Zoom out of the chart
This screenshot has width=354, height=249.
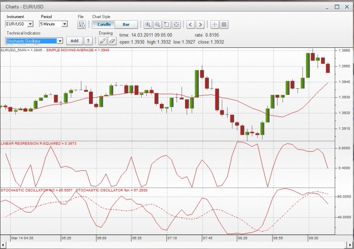157,24
